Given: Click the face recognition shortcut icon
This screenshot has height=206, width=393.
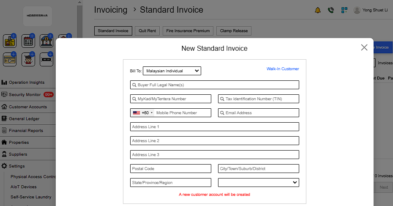Looking at the screenshot, I should tap(28, 59).
